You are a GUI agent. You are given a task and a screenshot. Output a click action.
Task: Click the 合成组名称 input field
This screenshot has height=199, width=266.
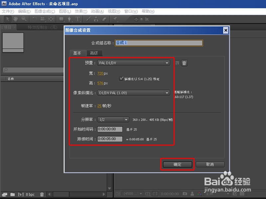[x=159, y=43]
